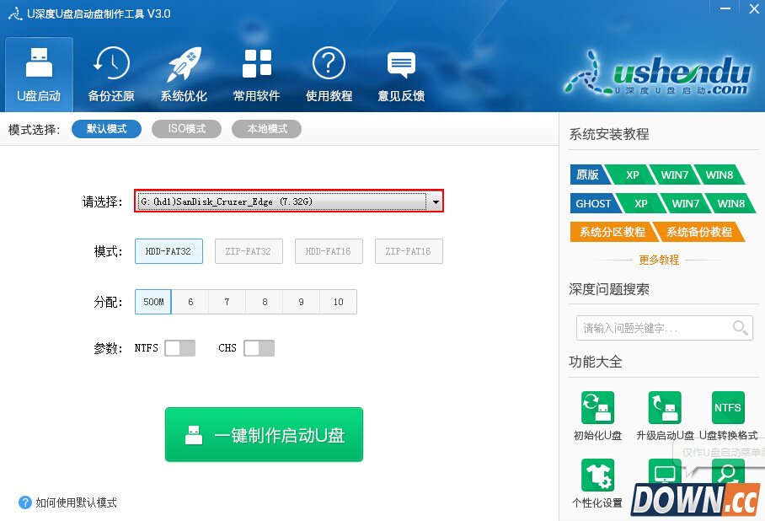Open the NTFS U盘转换格式 conversion tool
Image resolution: width=765 pixels, height=521 pixels.
pyautogui.click(x=726, y=407)
